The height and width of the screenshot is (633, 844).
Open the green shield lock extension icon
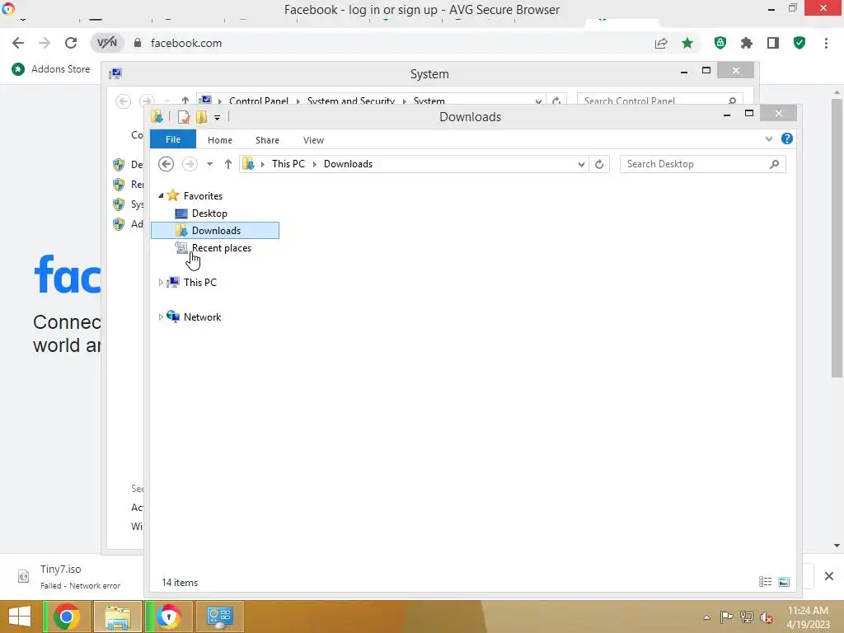pos(720,43)
